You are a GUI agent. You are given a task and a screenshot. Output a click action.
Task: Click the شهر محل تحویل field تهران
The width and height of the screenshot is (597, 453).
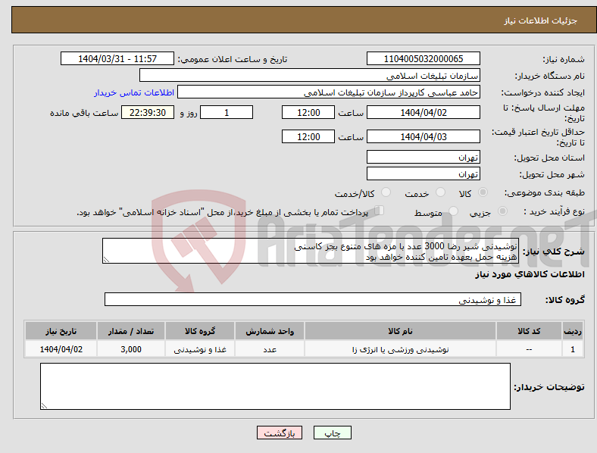click(423, 173)
